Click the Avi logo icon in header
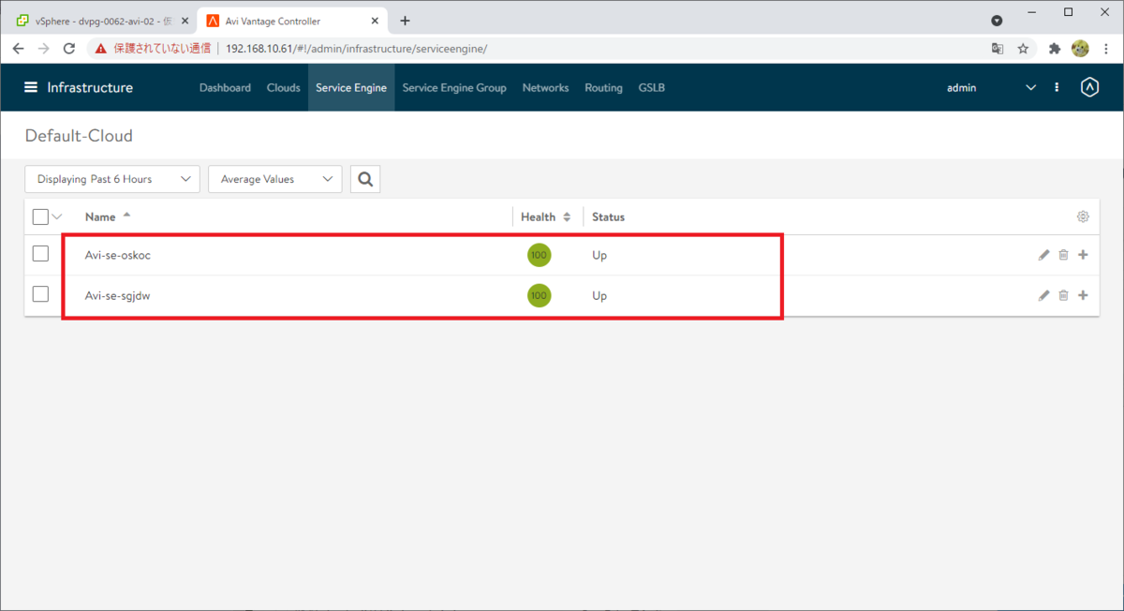Image resolution: width=1124 pixels, height=611 pixels. pos(1089,87)
